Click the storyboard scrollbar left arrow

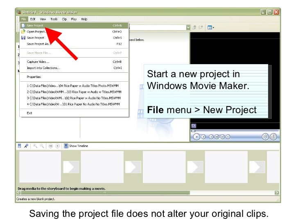[18, 193]
